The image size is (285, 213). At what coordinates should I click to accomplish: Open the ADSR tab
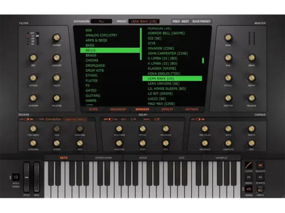[143, 158]
